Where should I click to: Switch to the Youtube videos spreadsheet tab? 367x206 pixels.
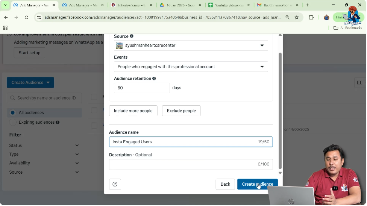click(229, 5)
